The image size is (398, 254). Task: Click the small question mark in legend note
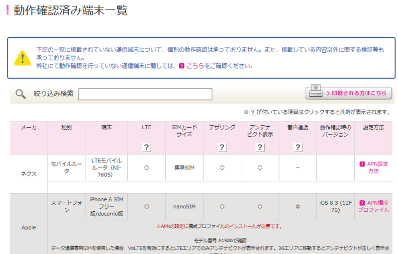point(253,112)
